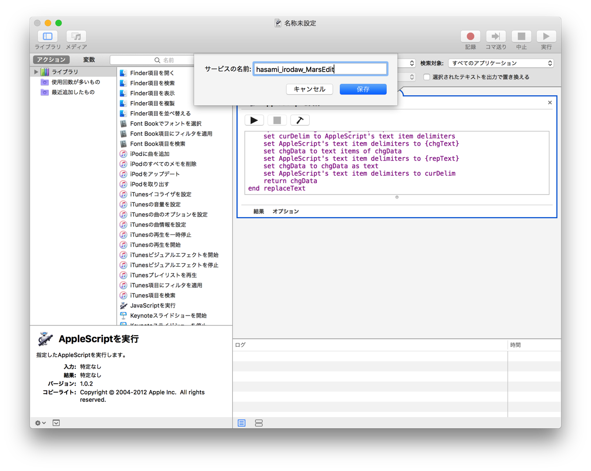
Task: Select the Finder項目を表示 action
Action: (152, 93)
